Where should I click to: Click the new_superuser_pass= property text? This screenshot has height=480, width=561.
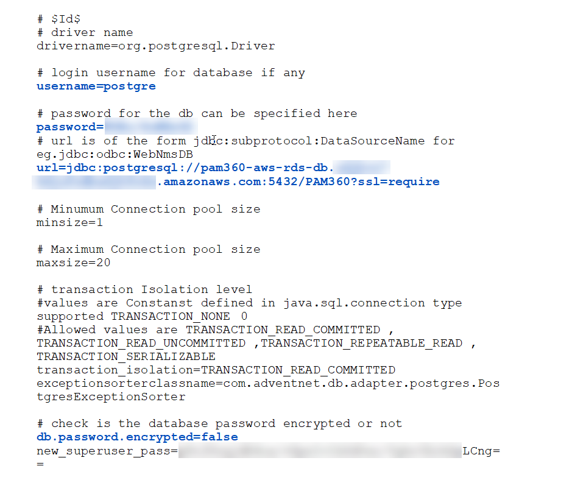point(107,451)
